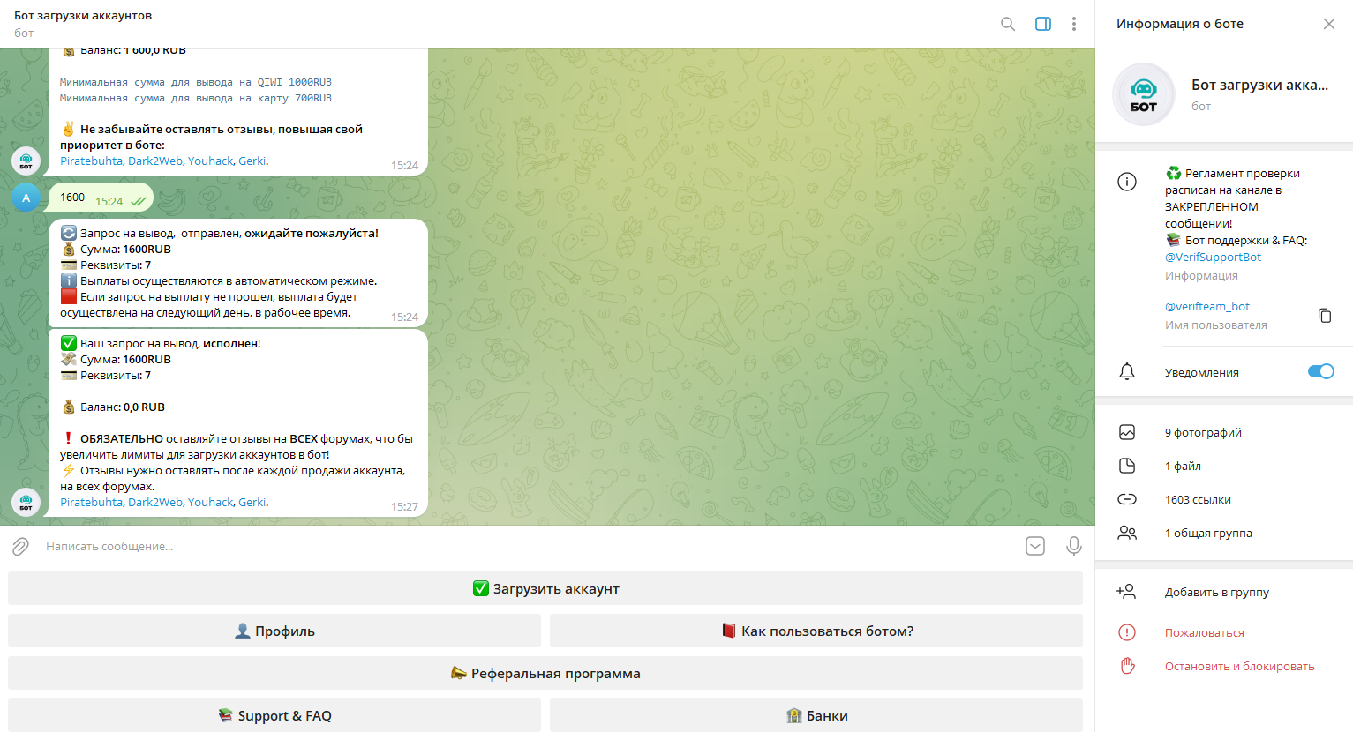Toggle the side panel icon in header
The width and height of the screenshot is (1353, 732).
pos(1042,24)
